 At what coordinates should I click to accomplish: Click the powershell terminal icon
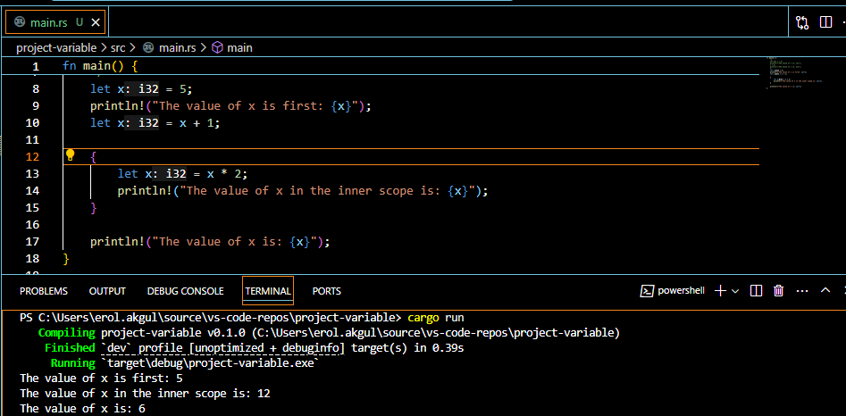tap(648, 291)
